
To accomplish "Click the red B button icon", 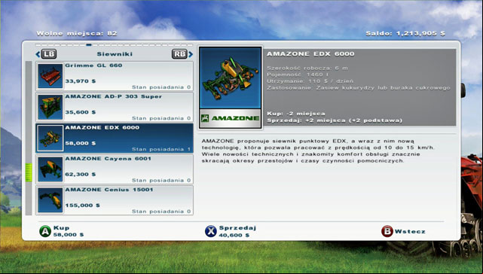I will (387, 231).
